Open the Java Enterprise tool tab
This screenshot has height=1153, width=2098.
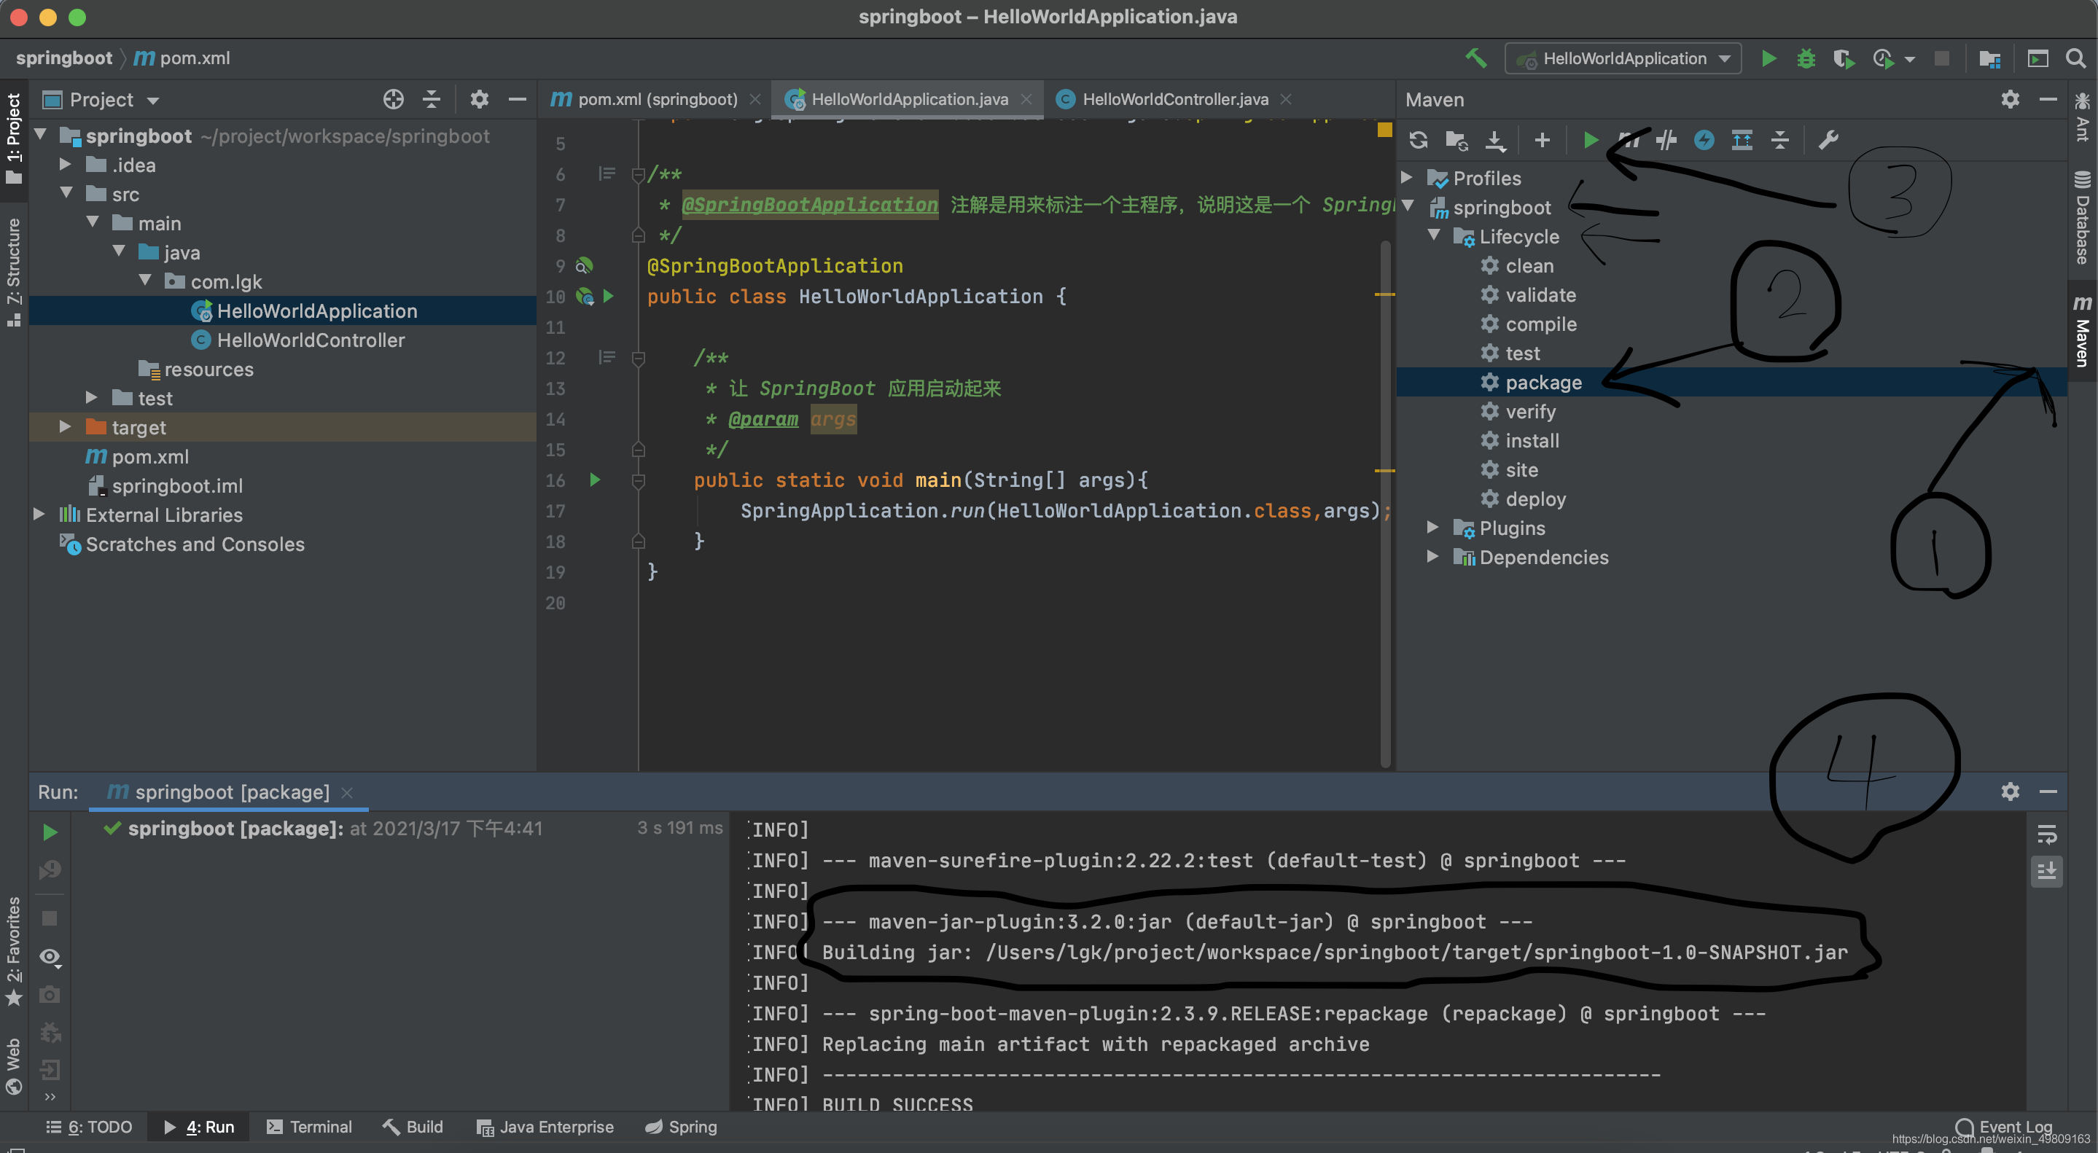[x=545, y=1127]
